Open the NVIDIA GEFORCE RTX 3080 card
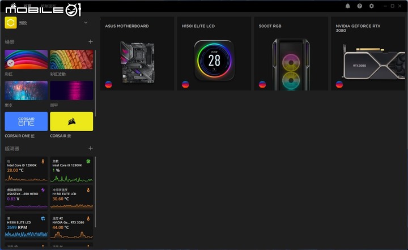This screenshot has height=250, width=408. click(368, 54)
